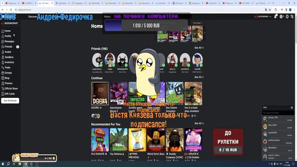Screen dimensions: 297x167
Task: Open the chat settings icon in the Chat header
Action: point(292,108)
